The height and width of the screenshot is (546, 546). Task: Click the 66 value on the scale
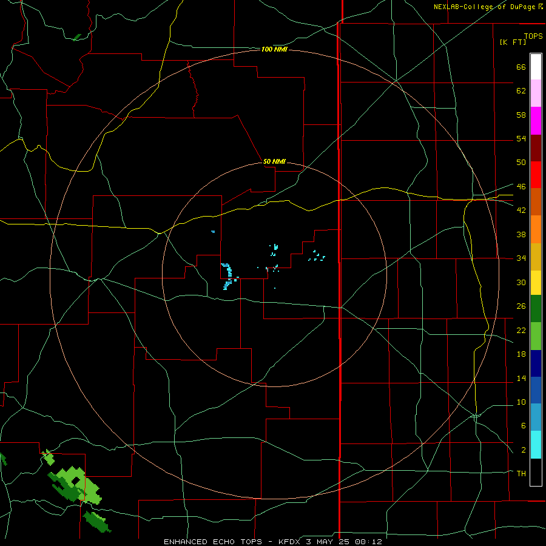[x=521, y=67]
